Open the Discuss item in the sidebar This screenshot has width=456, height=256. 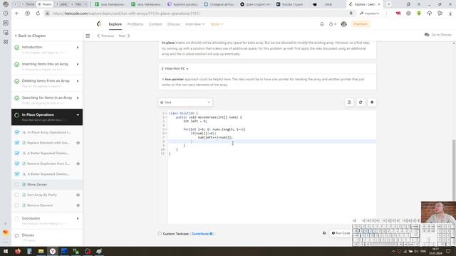[28, 235]
